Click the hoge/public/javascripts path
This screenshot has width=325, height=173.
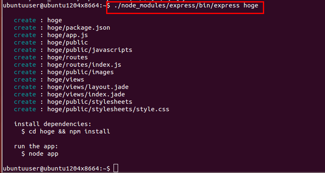(x=90, y=50)
